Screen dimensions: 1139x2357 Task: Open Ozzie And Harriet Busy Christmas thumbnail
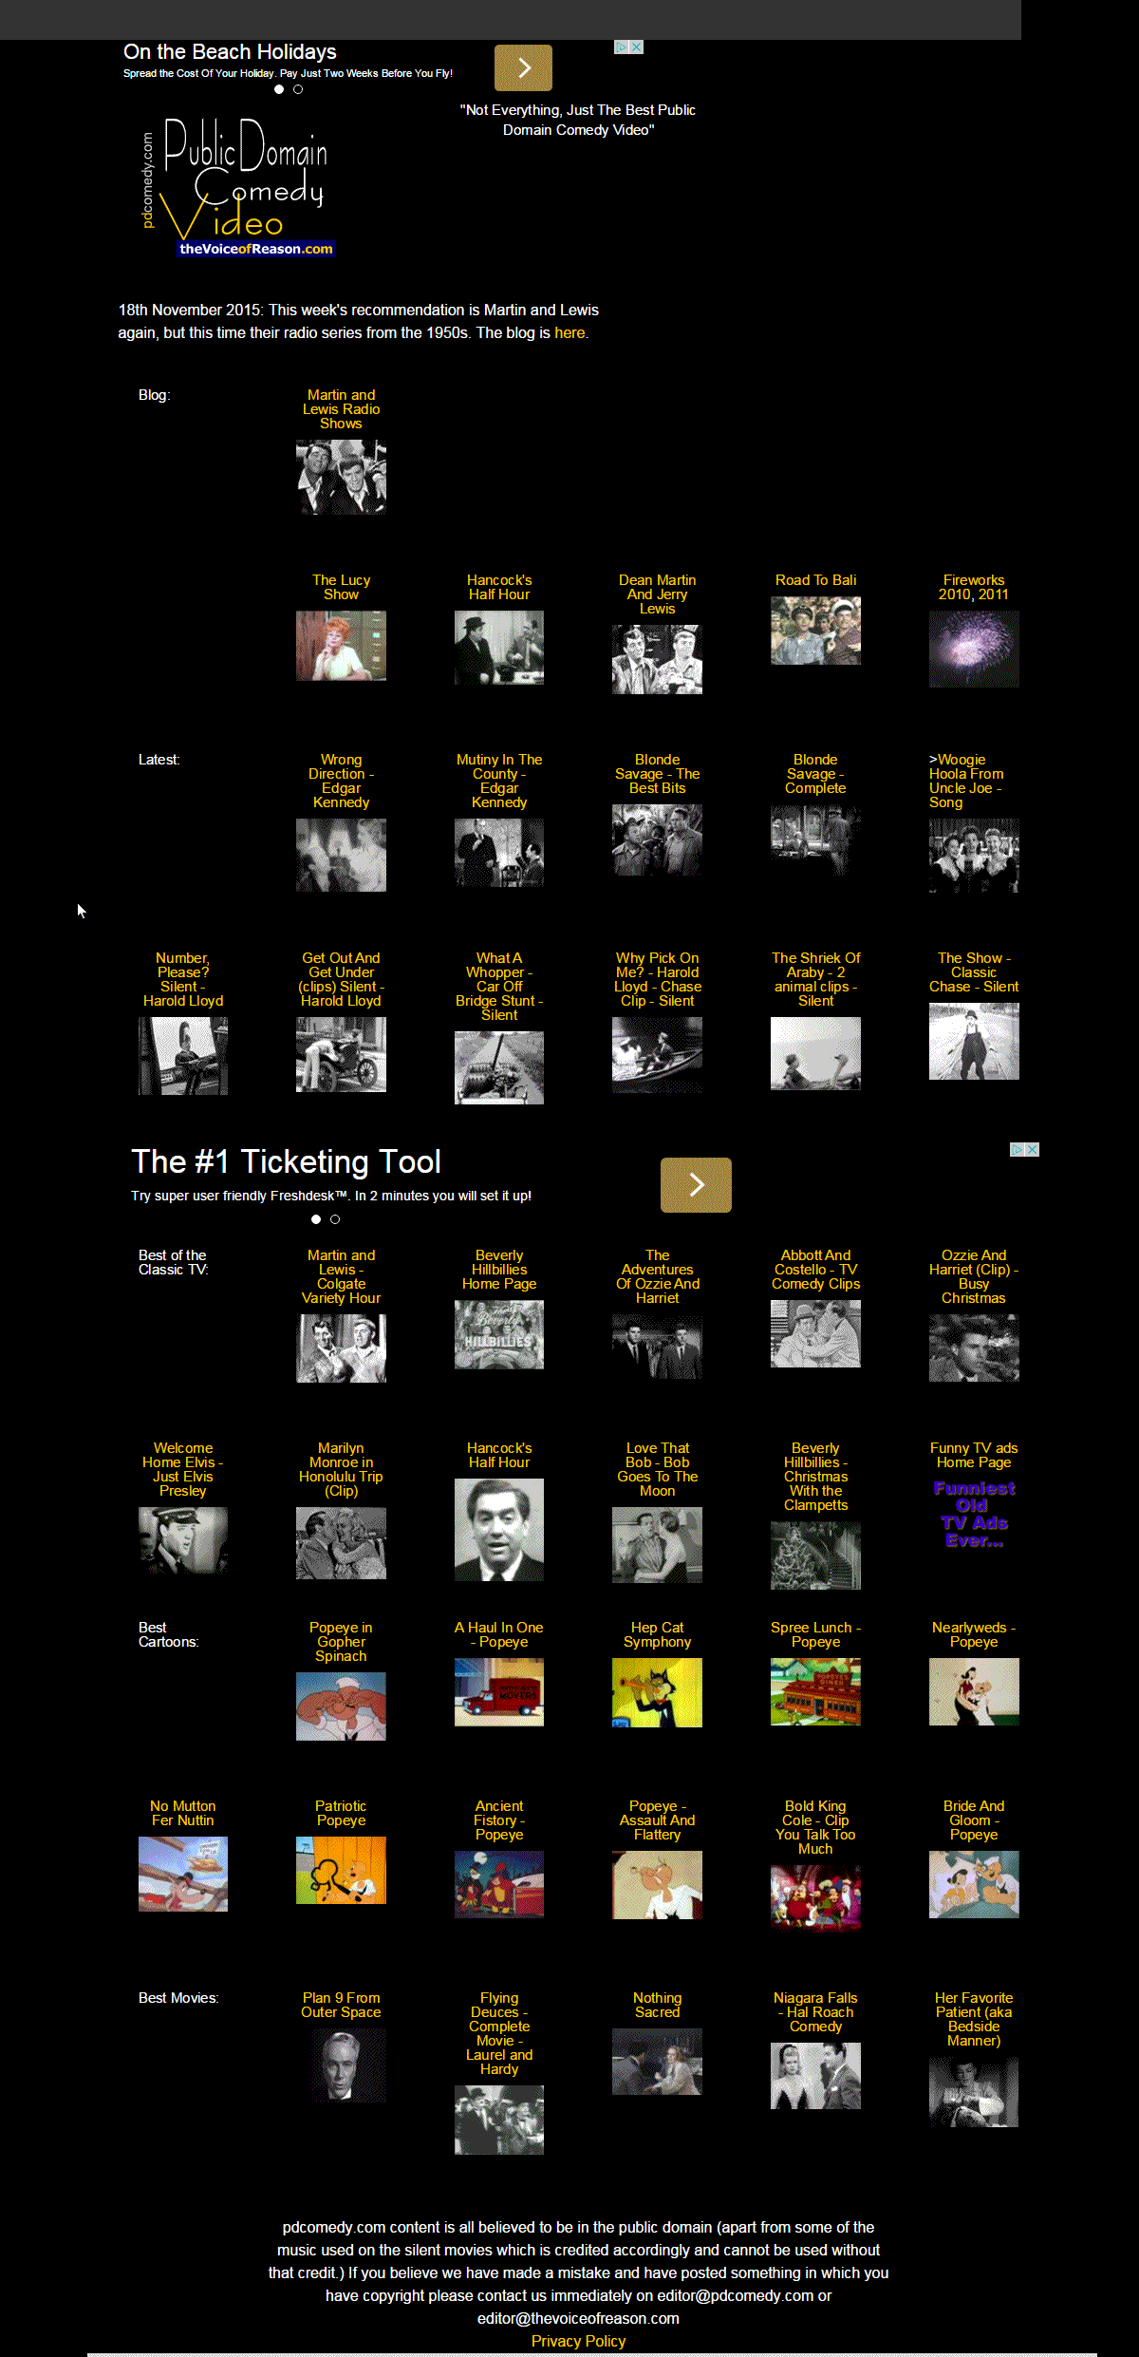point(974,1348)
